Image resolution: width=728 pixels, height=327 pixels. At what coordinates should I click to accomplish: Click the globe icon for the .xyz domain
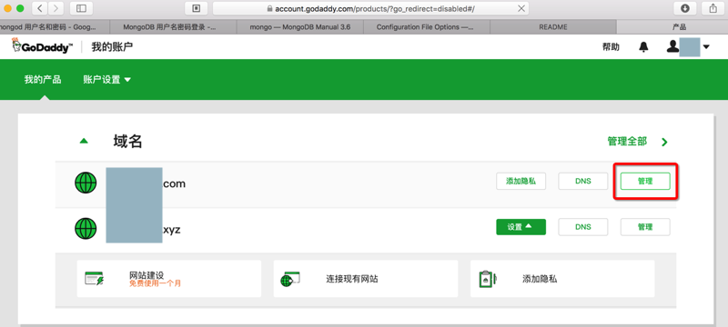coord(86,228)
